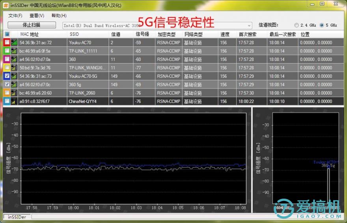
Task: Open the 帮助(H) menu
Action: click(59, 16)
